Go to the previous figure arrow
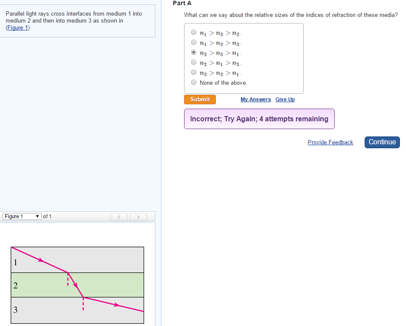 [x=118, y=217]
